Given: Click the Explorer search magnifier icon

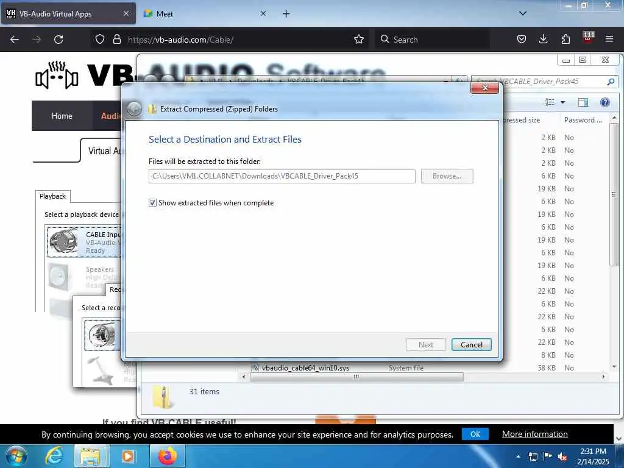Looking at the screenshot, I should tap(611, 82).
